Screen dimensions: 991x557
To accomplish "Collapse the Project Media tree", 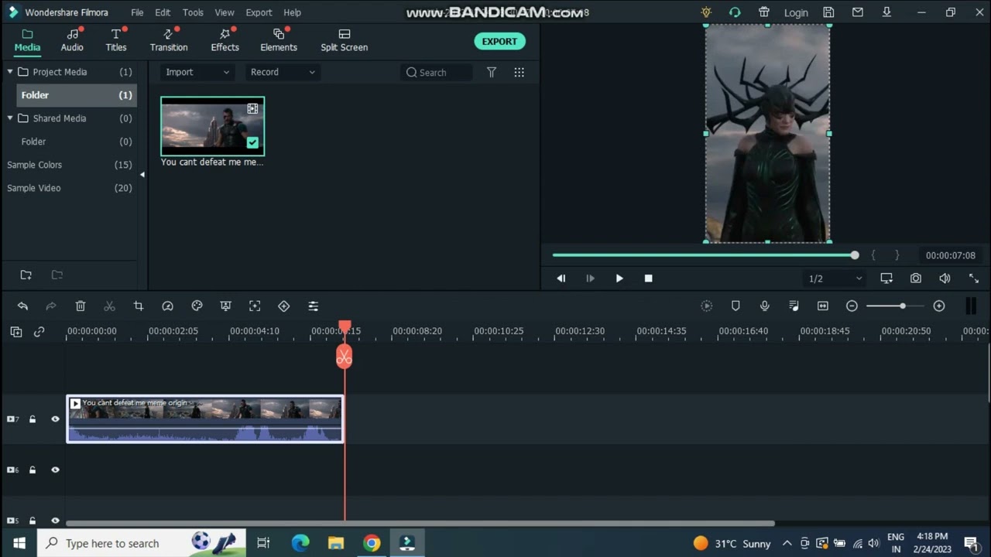I will click(10, 72).
